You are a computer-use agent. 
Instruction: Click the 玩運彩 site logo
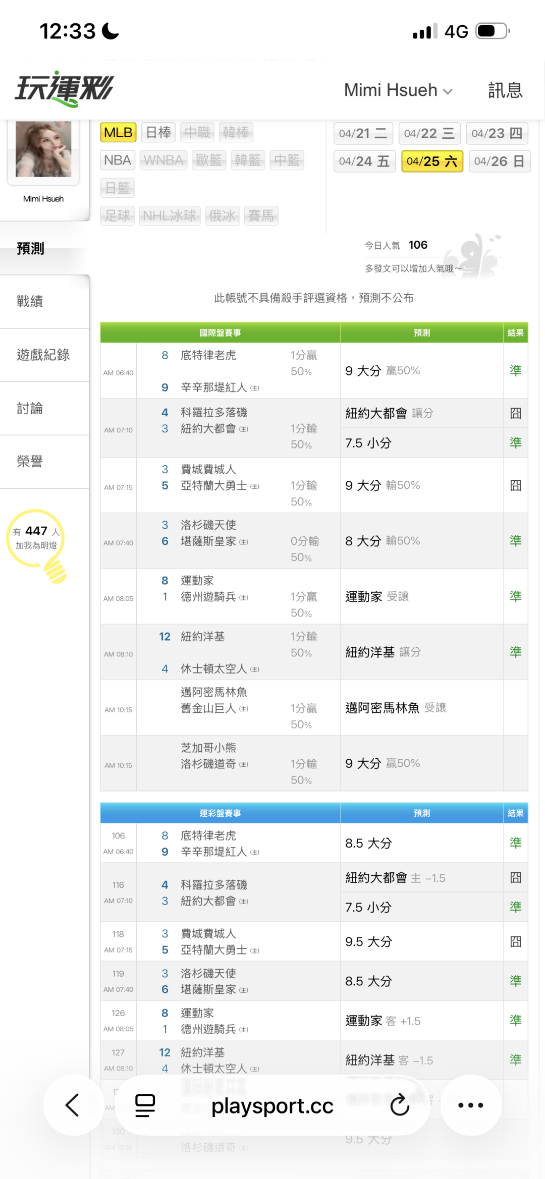(x=65, y=89)
